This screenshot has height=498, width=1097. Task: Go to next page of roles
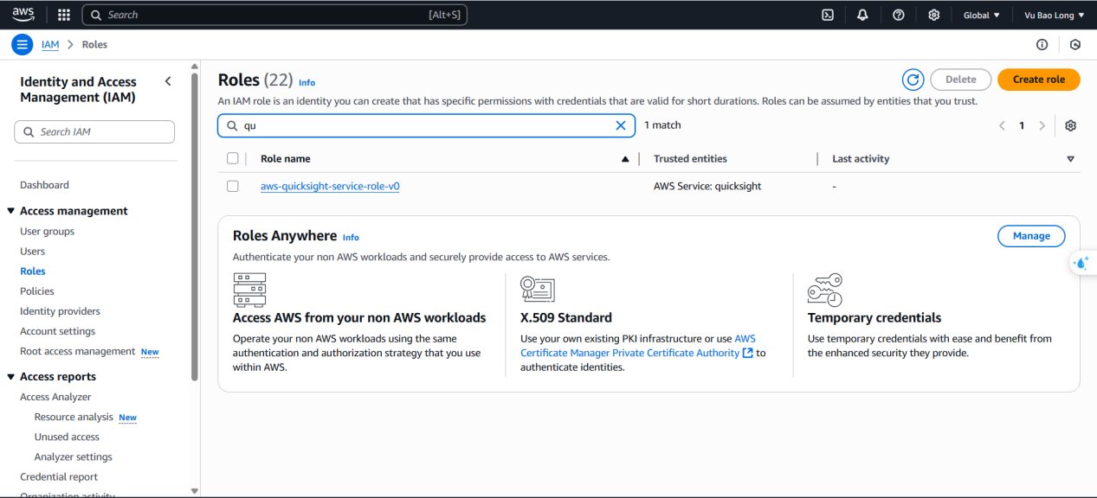pyautogui.click(x=1042, y=125)
